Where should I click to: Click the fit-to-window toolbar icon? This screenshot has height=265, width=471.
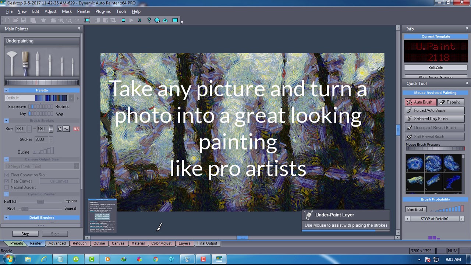87,20
